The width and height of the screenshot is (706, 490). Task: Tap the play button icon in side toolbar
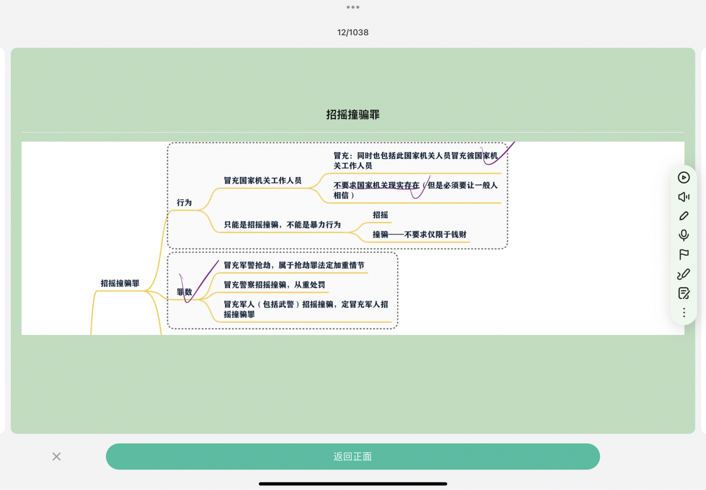(x=683, y=177)
